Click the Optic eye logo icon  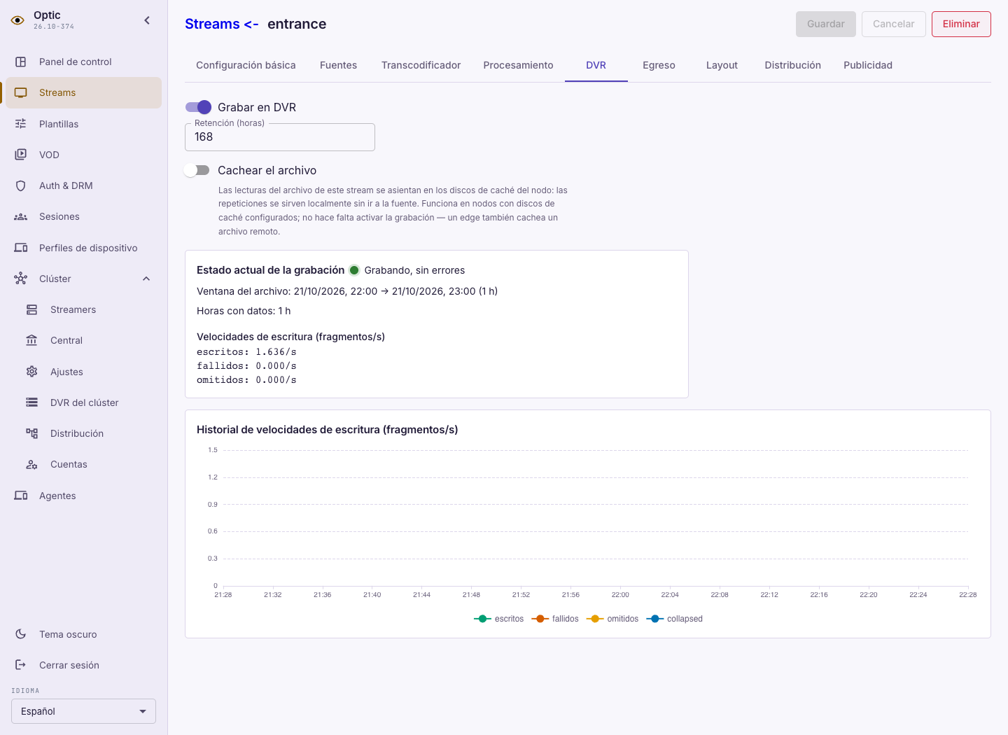click(17, 20)
